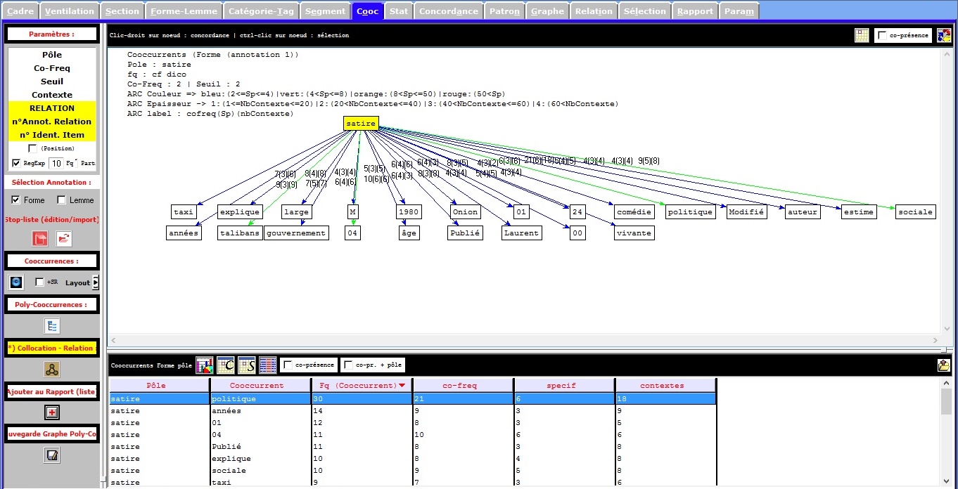Sort by the co-freq column header
Screen dimensions: 958x489
(463, 385)
